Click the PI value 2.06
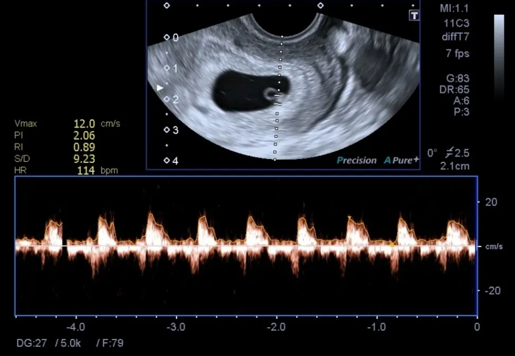Image resolution: width=515 pixels, height=356 pixels. point(84,135)
